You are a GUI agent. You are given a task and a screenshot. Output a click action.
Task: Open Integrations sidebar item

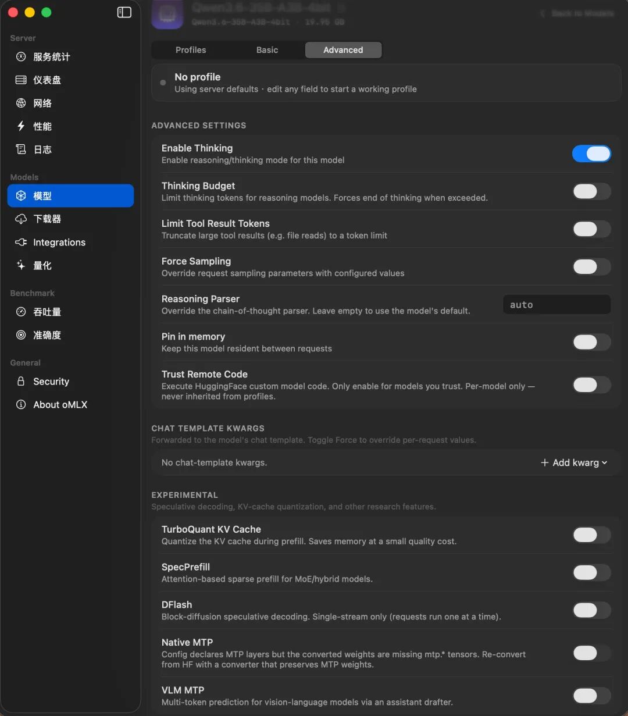click(70, 242)
